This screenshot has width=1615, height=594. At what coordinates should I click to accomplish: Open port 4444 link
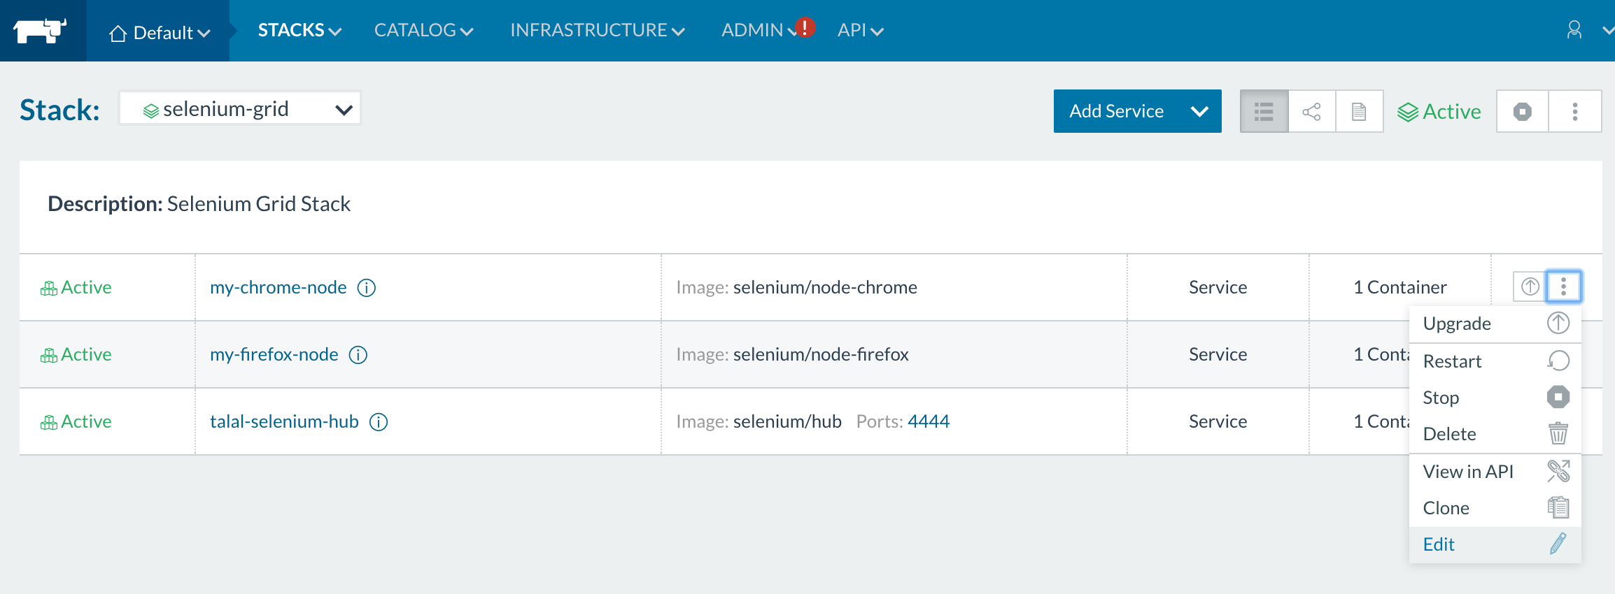(x=928, y=421)
